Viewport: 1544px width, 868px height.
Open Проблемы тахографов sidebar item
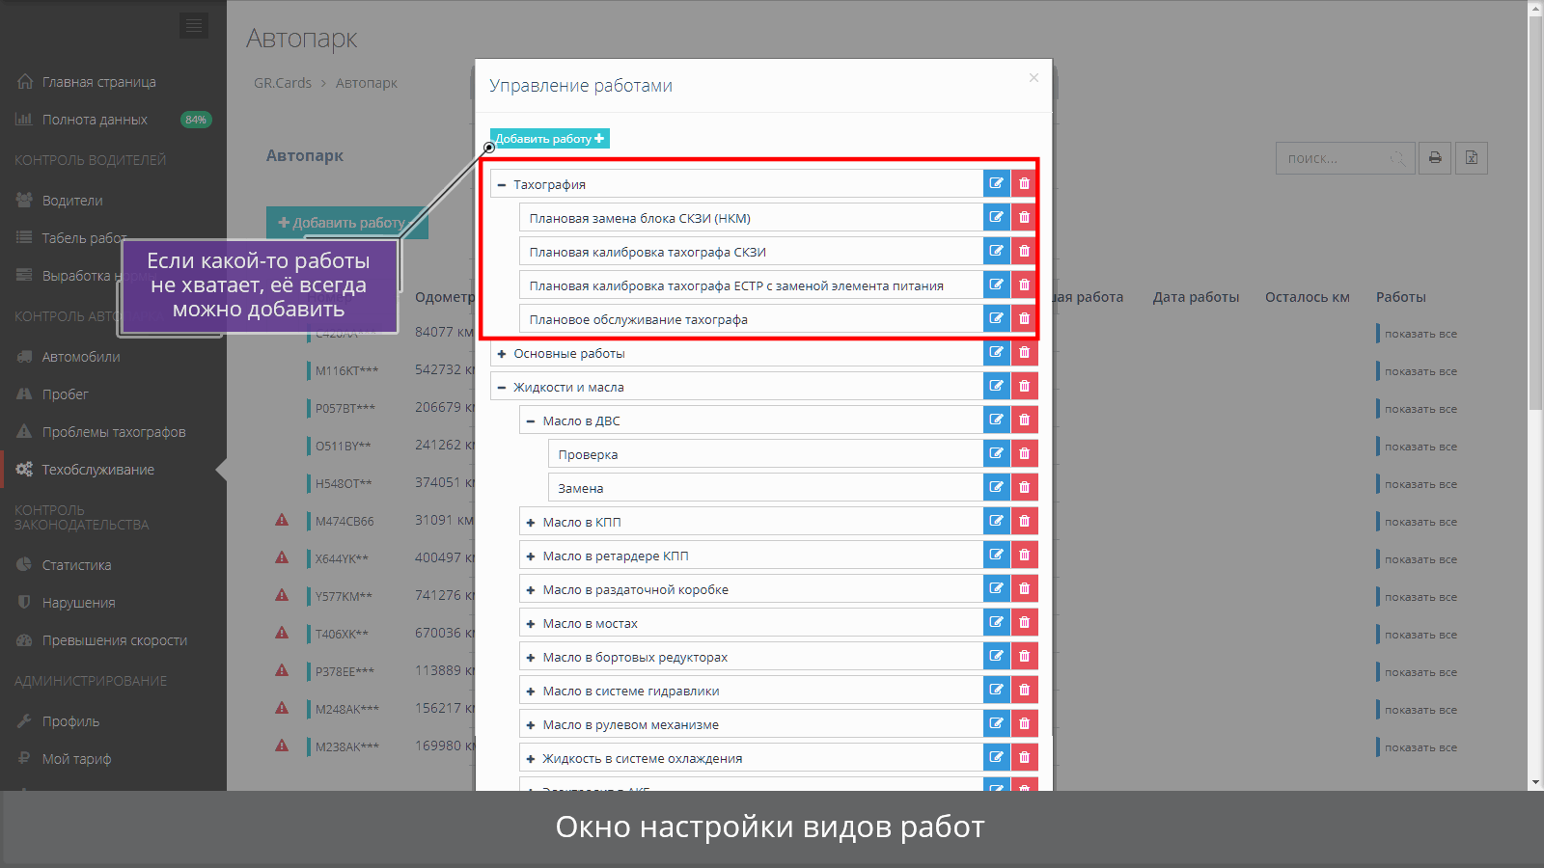[113, 432]
